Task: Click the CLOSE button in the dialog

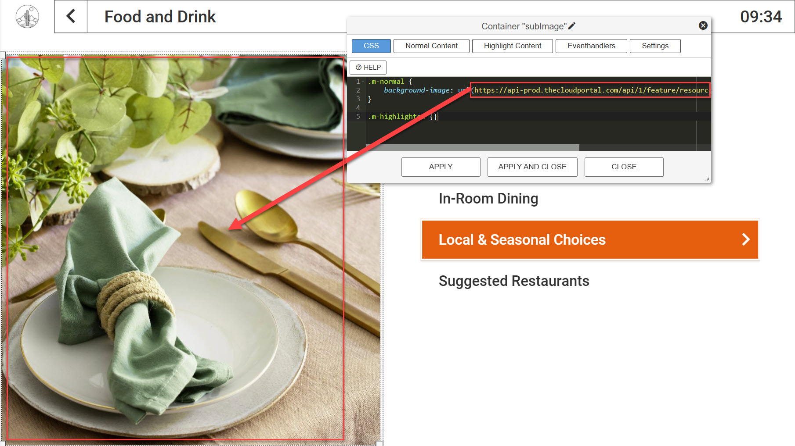Action: tap(624, 167)
